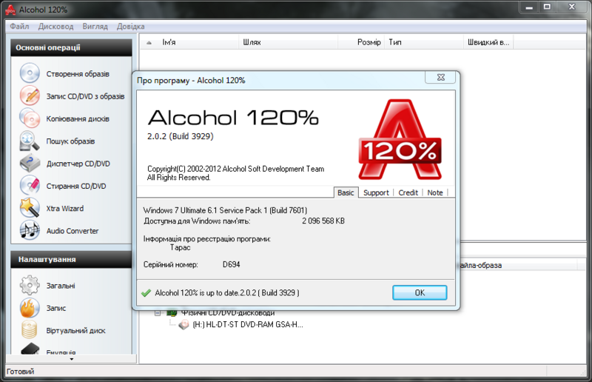The width and height of the screenshot is (592, 382).
Task: Collapse the Основні операції panel header
Action: tap(72, 48)
